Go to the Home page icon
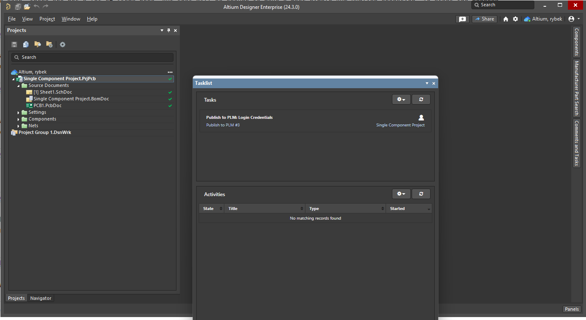 coord(506,19)
